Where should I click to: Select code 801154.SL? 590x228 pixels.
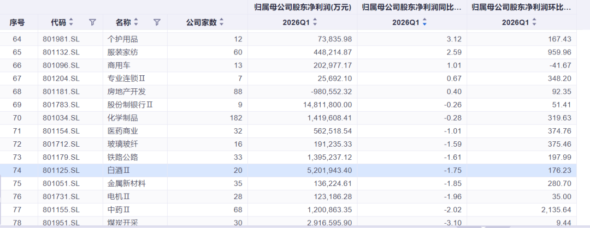61,131
